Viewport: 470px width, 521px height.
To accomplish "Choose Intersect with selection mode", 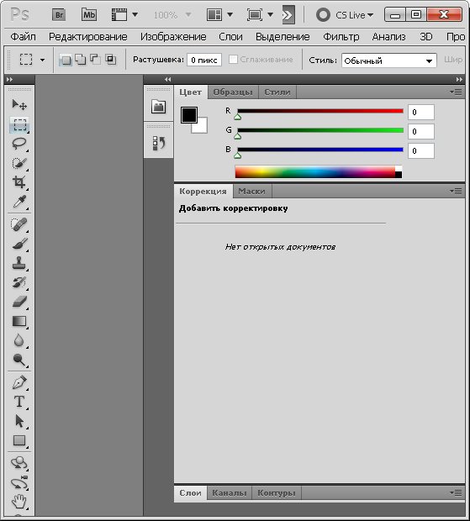I will pyautogui.click(x=110, y=60).
